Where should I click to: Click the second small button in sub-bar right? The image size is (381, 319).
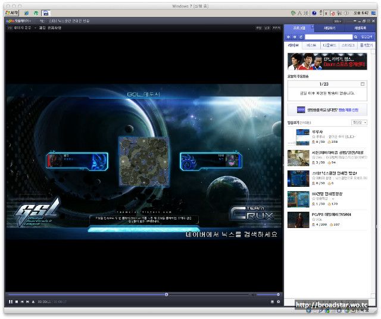[267, 28]
